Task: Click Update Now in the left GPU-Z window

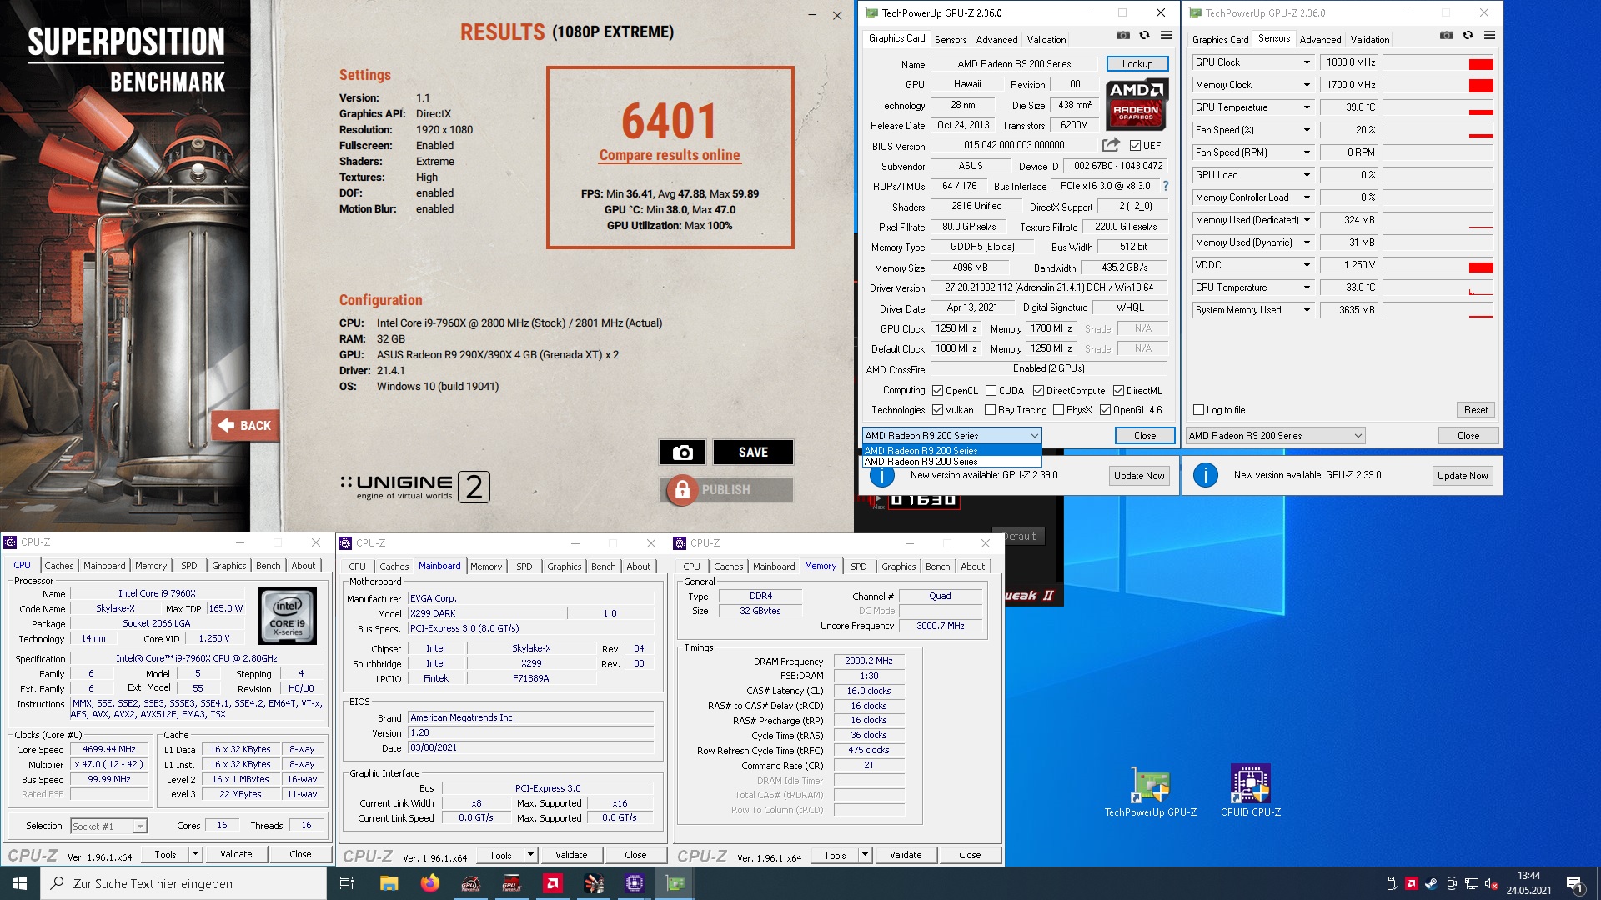Action: [x=1139, y=476]
